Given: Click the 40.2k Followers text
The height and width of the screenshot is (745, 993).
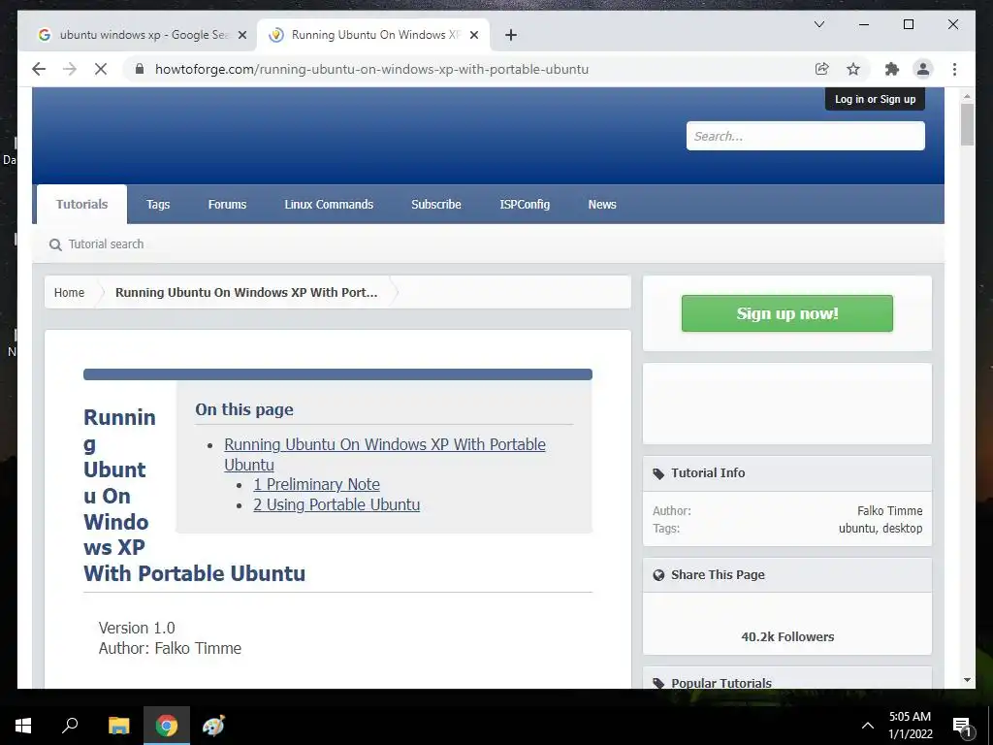Looking at the screenshot, I should [787, 636].
